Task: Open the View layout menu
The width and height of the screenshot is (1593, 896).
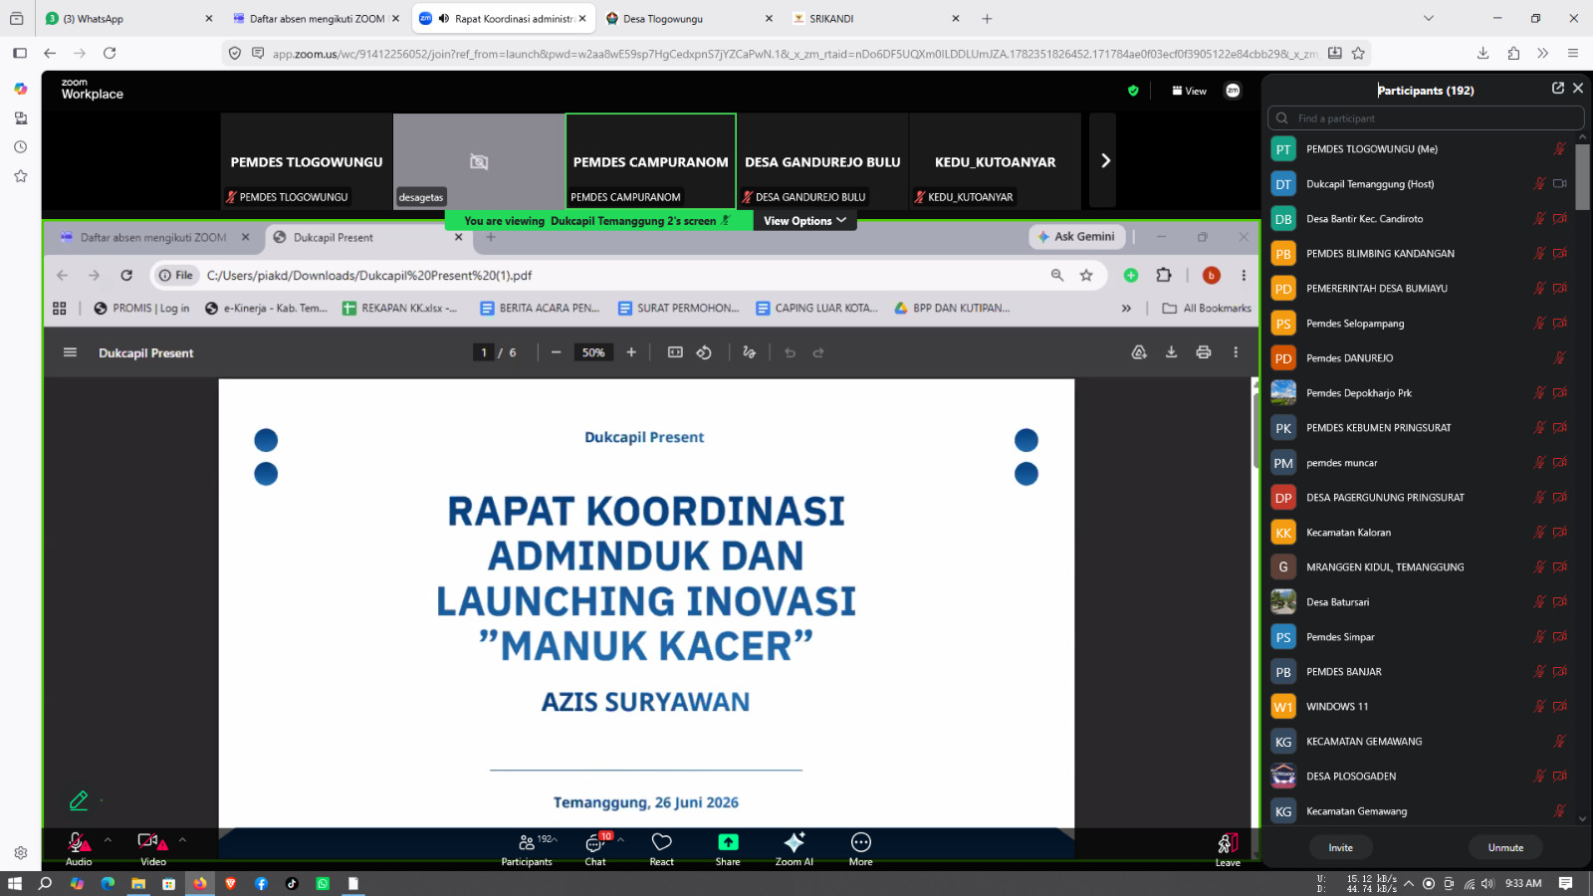Action: tap(1189, 91)
